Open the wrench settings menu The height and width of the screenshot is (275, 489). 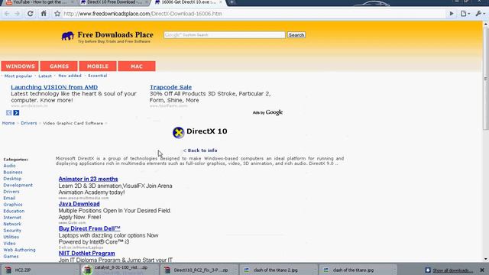coord(480,14)
